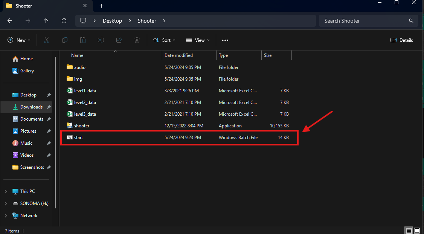Click the Share icon in toolbar
Image resolution: width=424 pixels, height=234 pixels.
119,40
